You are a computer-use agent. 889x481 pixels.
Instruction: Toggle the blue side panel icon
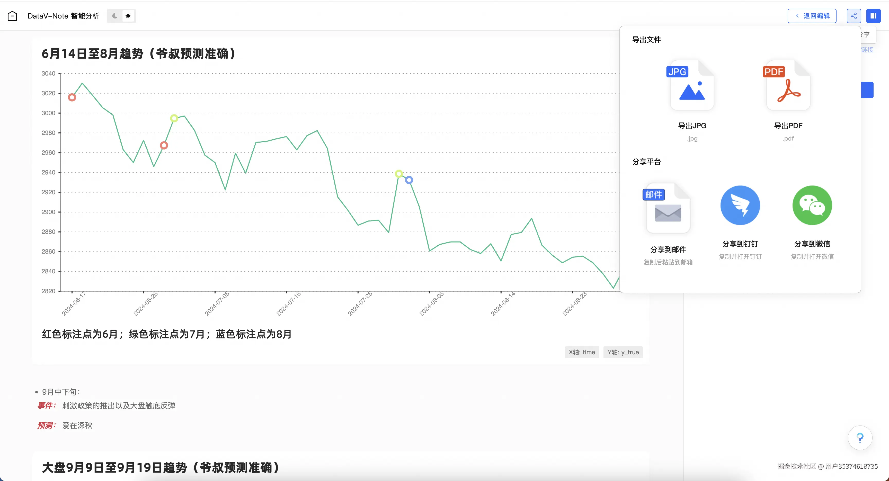[x=873, y=16]
